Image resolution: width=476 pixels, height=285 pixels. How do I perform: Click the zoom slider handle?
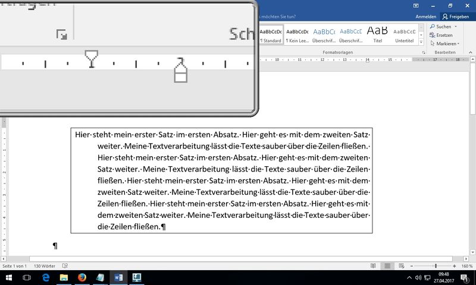tap(436, 265)
